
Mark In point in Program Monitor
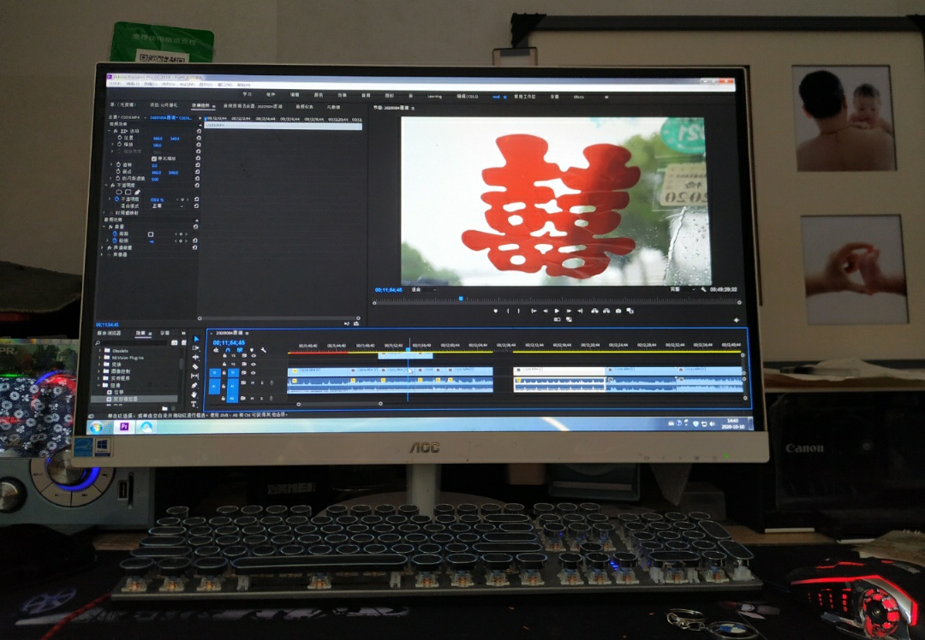(x=508, y=311)
